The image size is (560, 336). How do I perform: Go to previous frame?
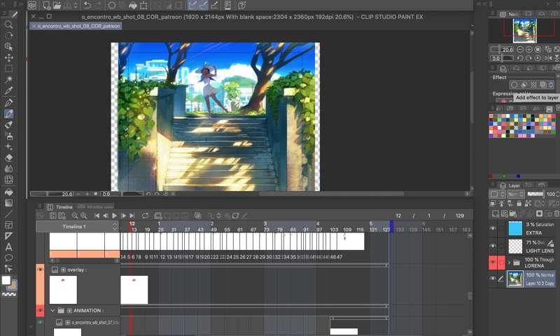106,216
